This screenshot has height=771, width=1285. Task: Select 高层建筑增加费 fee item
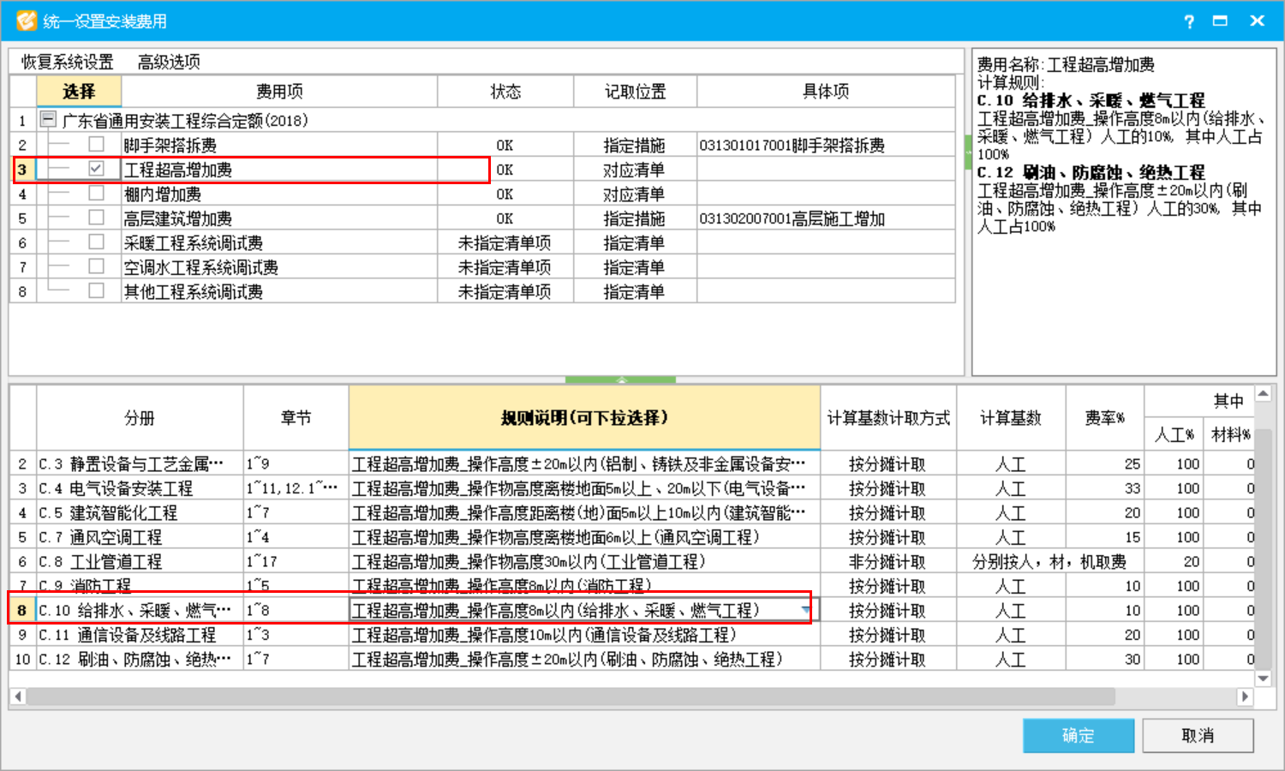point(177,218)
